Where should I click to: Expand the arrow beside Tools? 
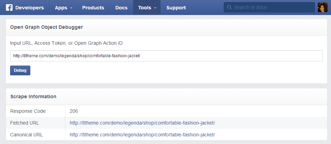(155, 8)
